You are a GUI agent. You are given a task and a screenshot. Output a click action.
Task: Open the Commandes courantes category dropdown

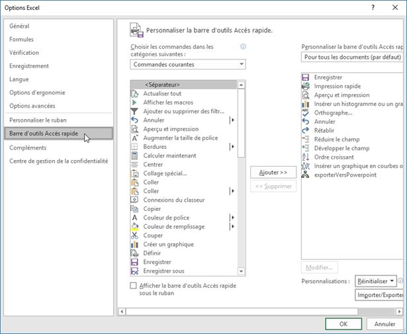pos(188,64)
